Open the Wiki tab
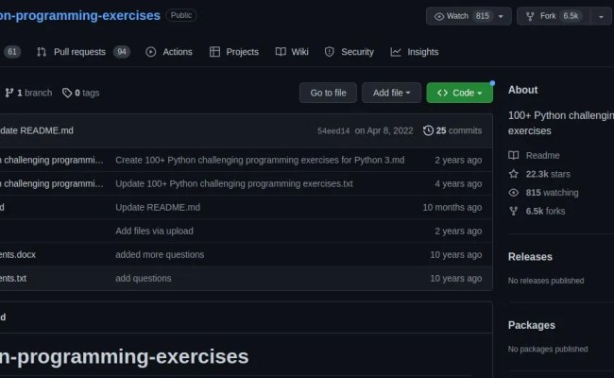The image size is (614, 378). [292, 52]
